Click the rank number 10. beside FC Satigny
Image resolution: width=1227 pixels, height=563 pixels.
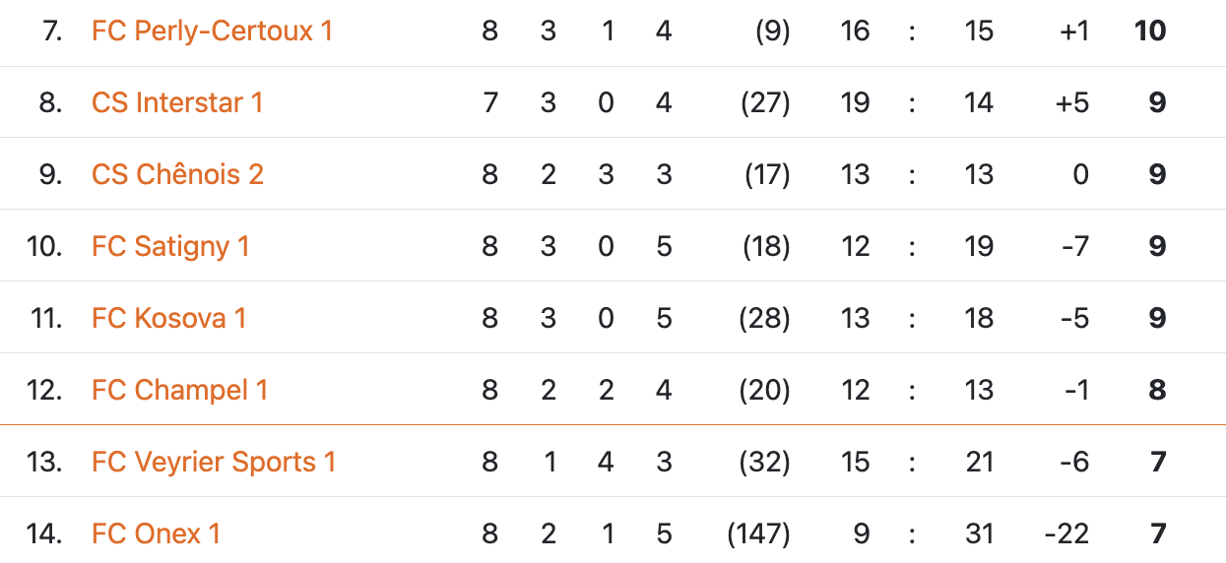coord(44,246)
